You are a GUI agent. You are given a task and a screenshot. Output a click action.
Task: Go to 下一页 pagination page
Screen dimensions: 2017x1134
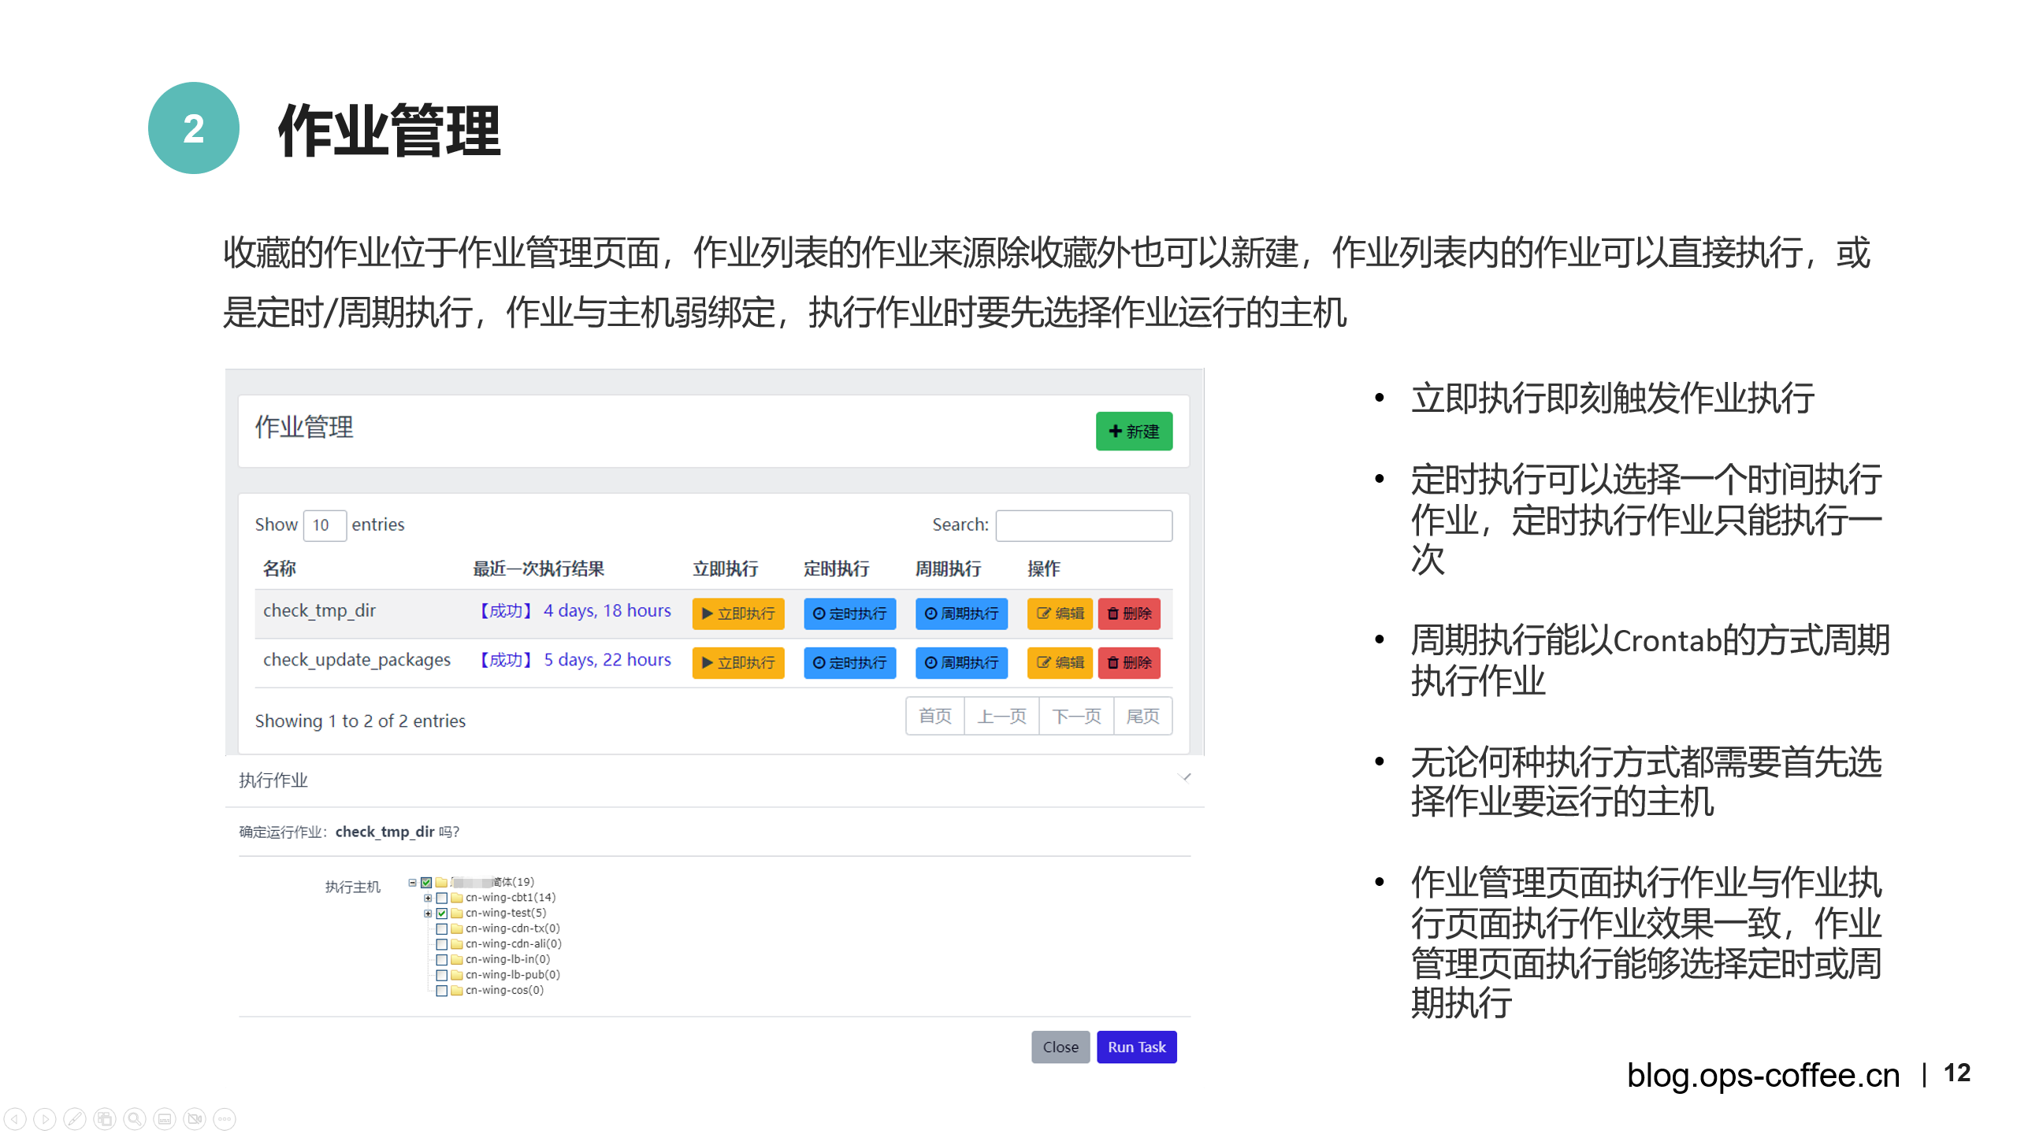1076,716
